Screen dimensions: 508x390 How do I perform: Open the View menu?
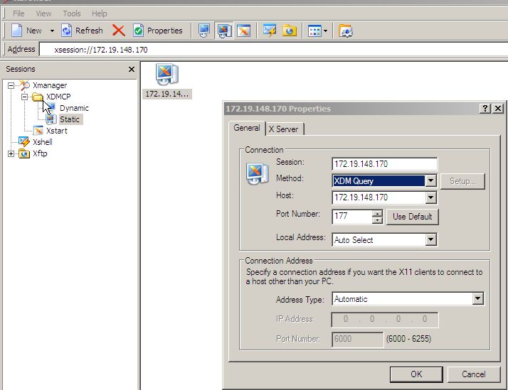pos(43,13)
